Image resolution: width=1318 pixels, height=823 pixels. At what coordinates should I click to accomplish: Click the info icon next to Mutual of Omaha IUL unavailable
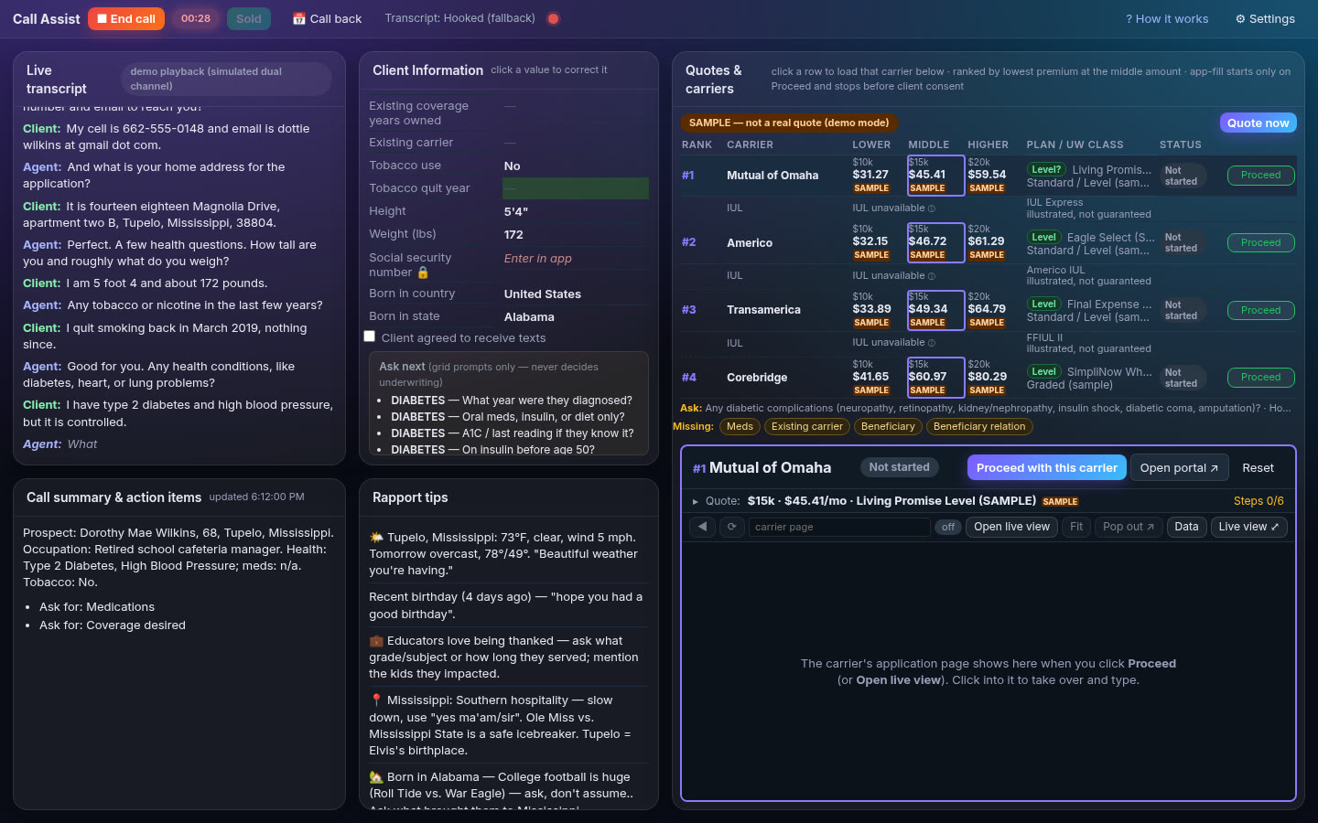pos(932,208)
